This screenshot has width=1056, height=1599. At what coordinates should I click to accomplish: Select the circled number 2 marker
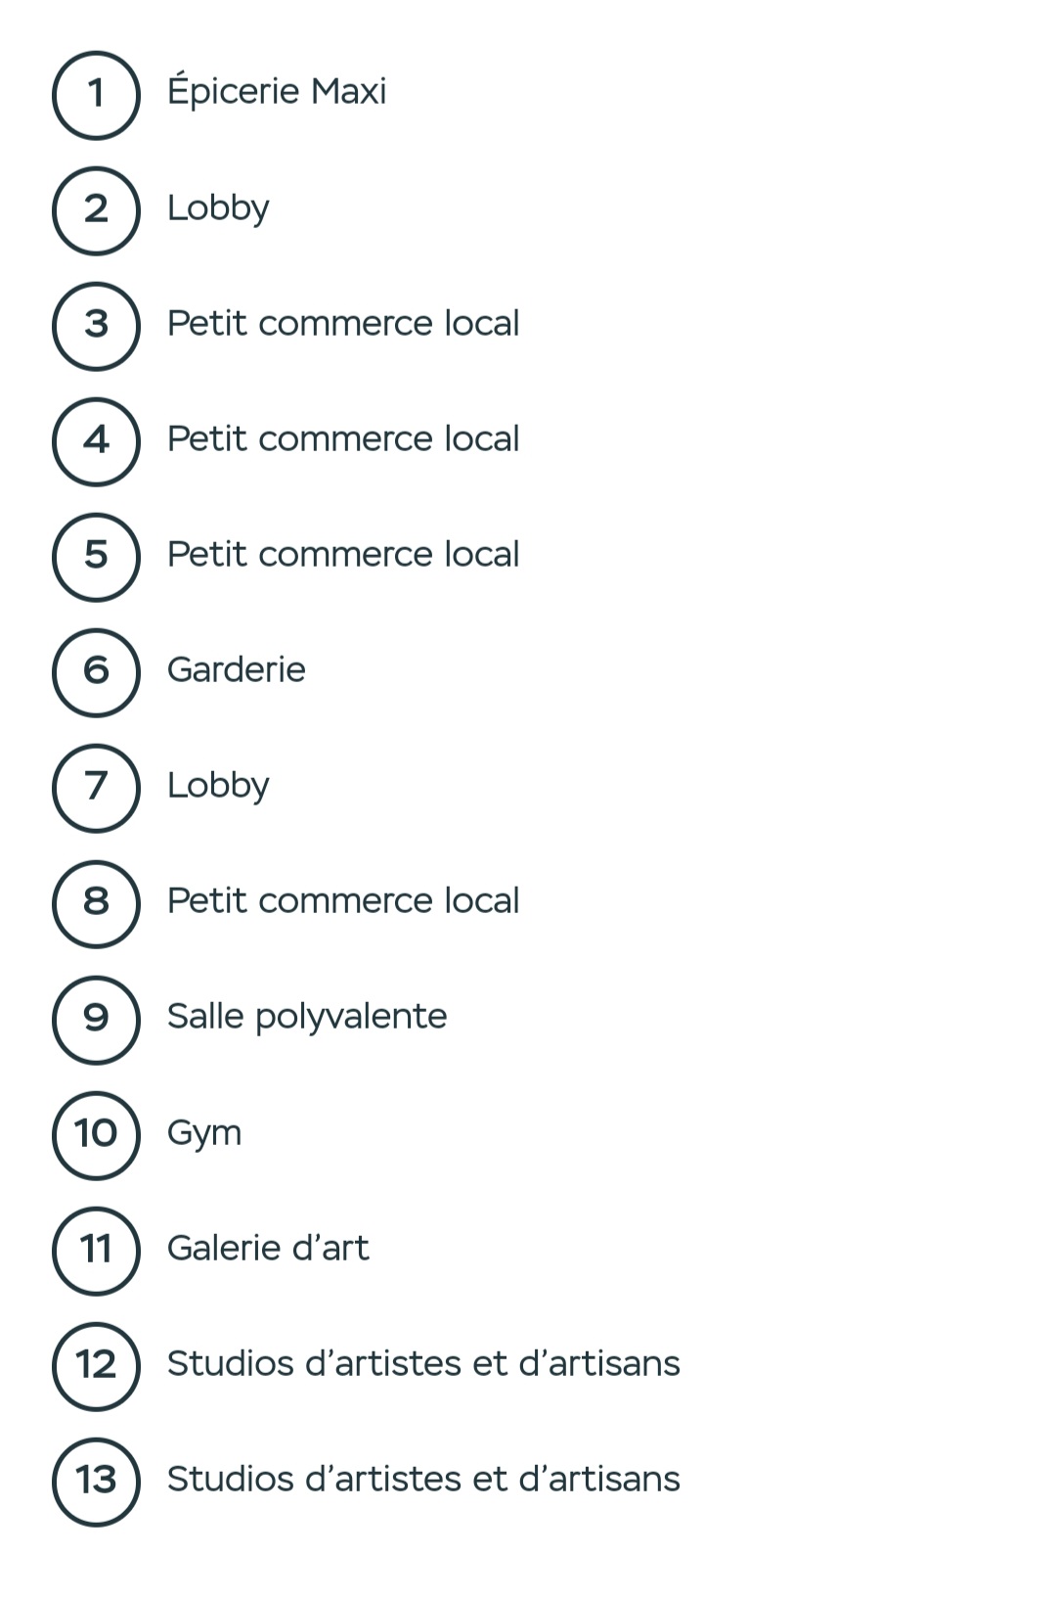point(96,210)
